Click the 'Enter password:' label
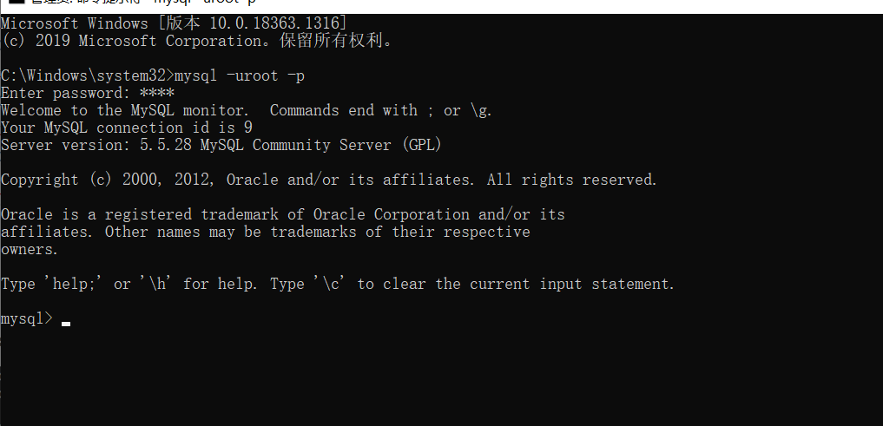Viewport: 883px width, 426px height. point(66,94)
